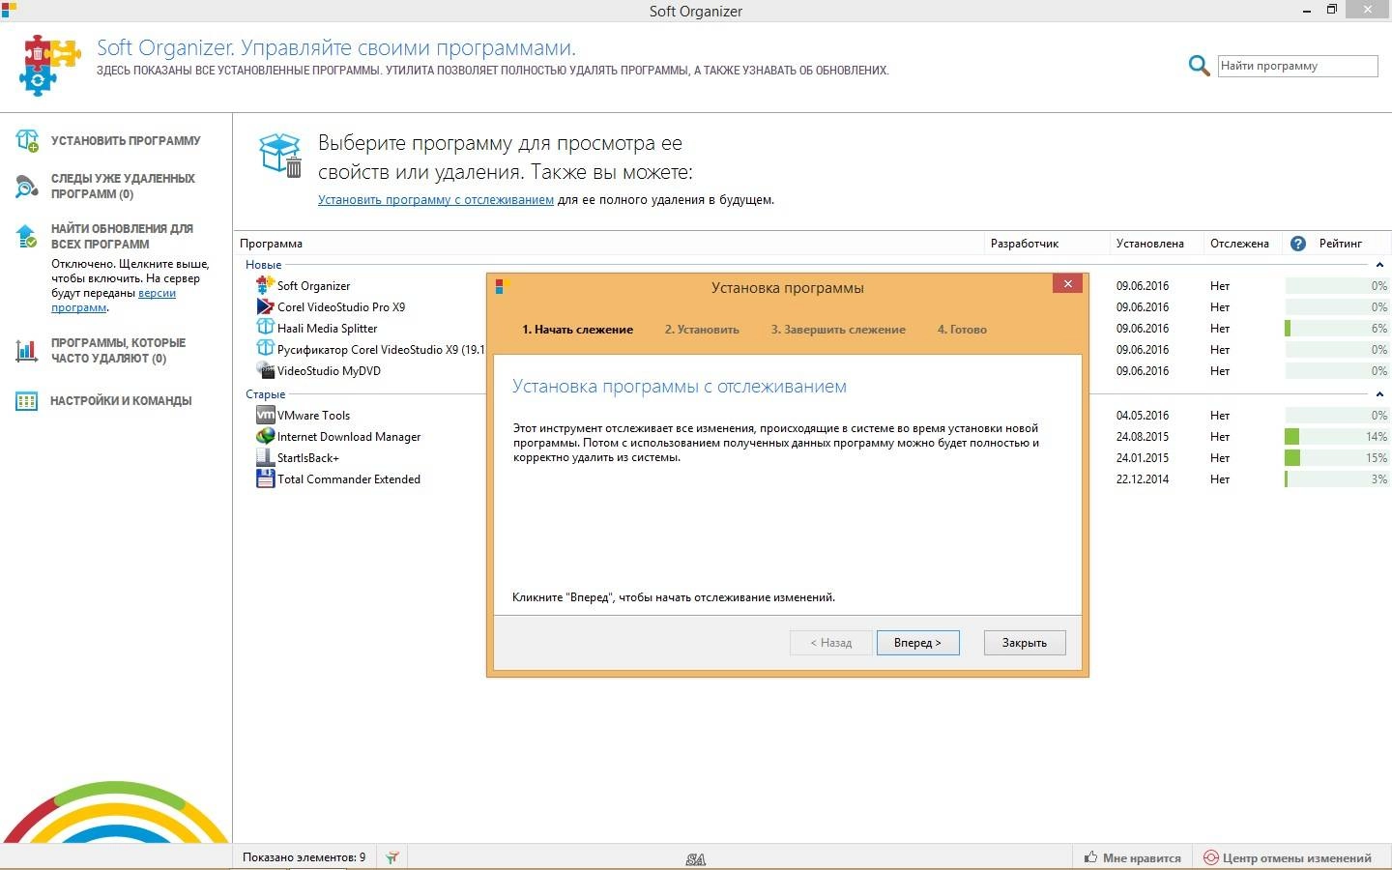Click the '< Назад' button
Viewport: 1392px width, 870px height.
tap(831, 643)
